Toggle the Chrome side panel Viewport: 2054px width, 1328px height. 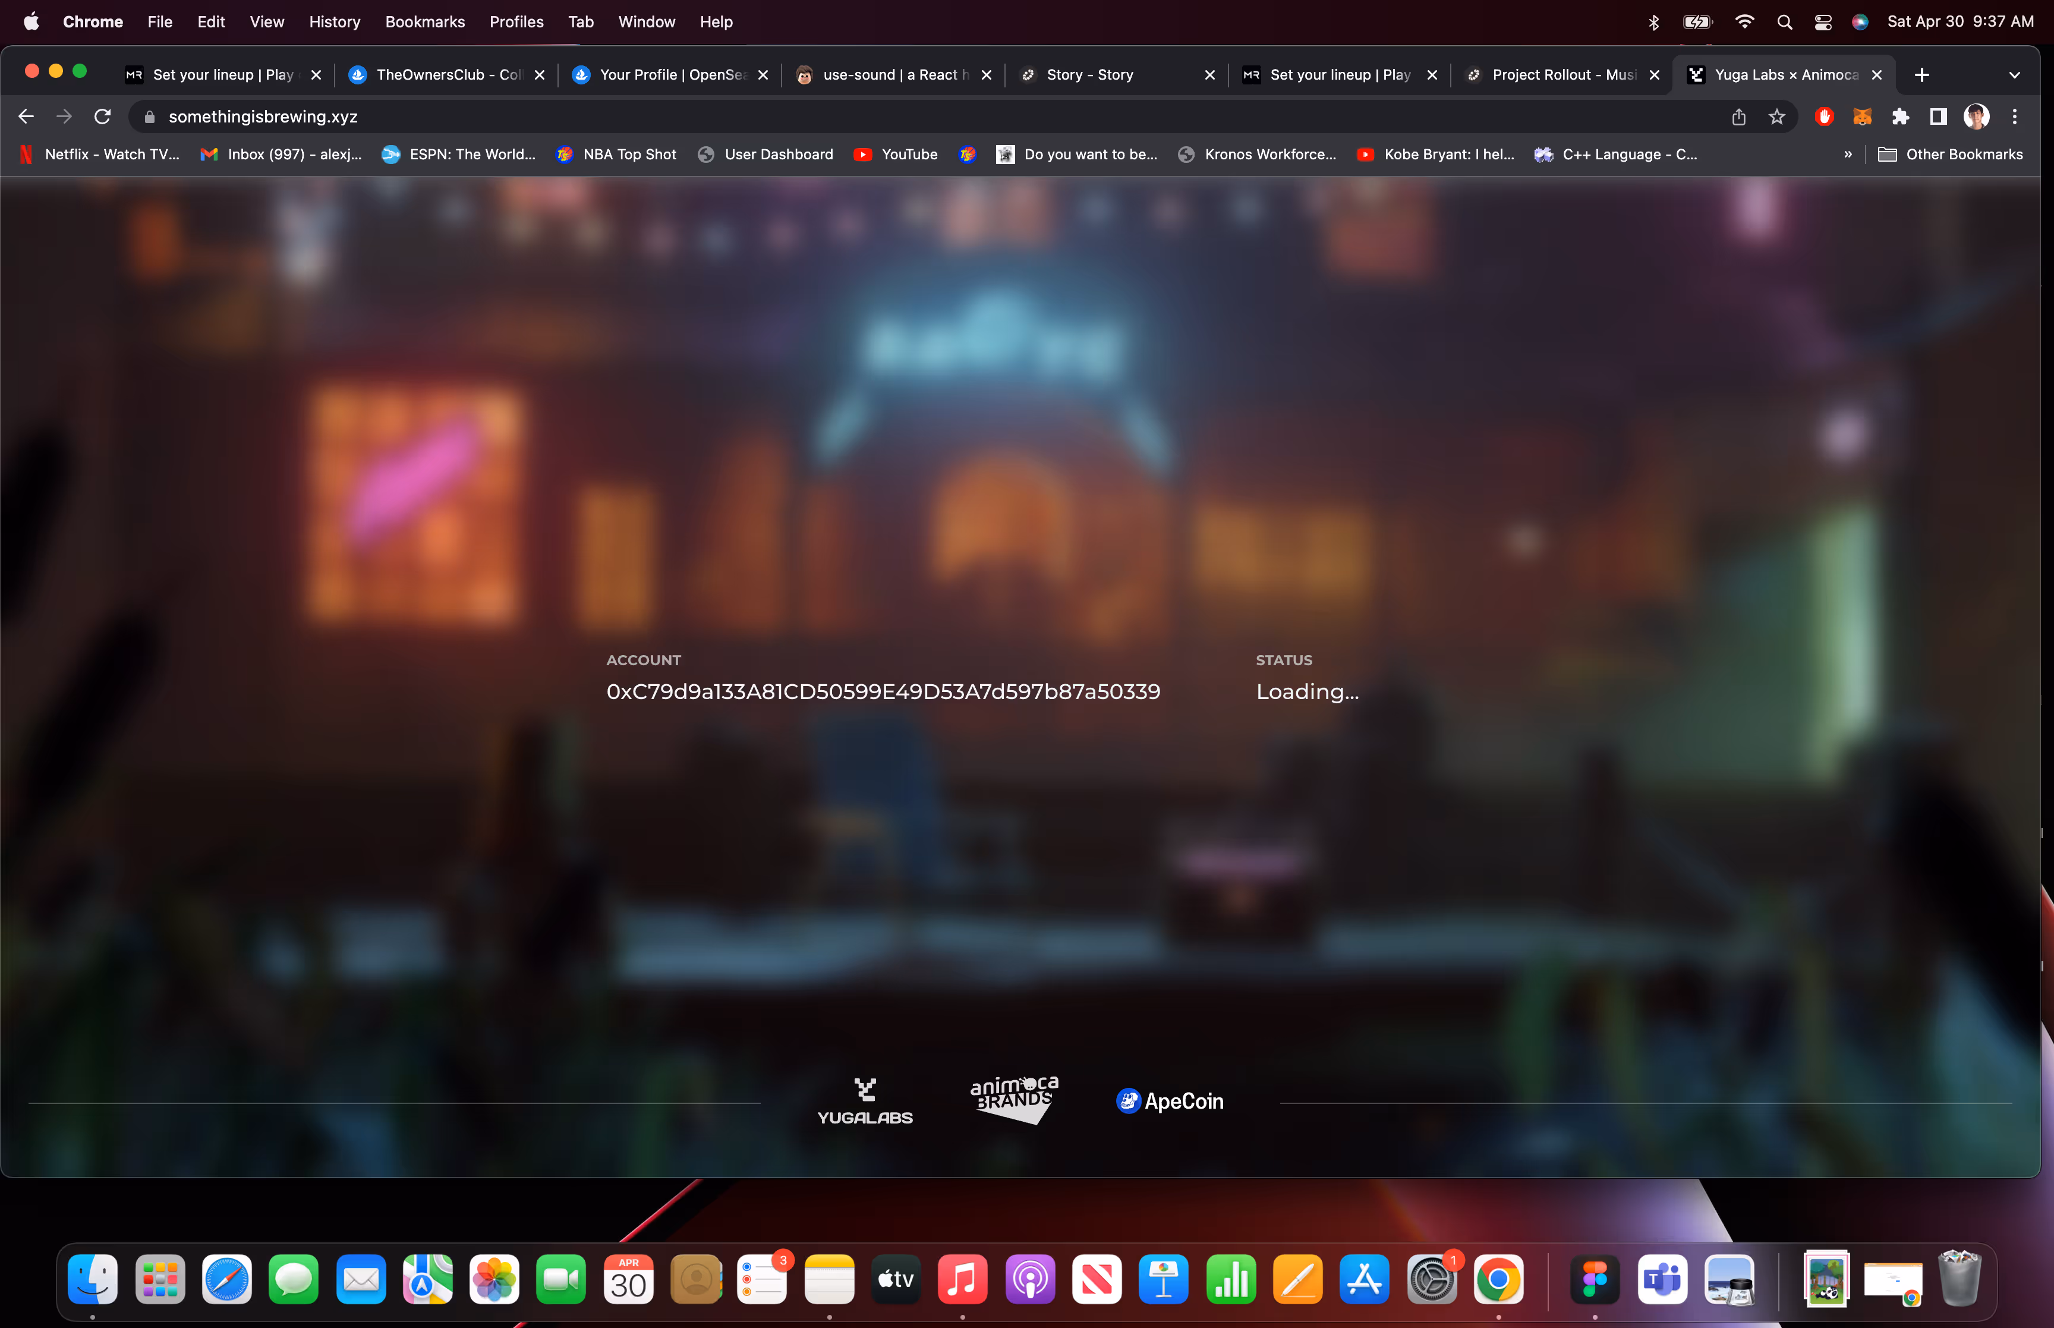click(1938, 117)
